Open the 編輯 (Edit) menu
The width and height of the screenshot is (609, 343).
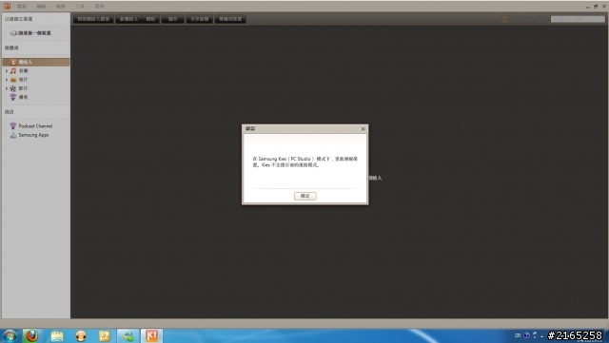(41, 7)
